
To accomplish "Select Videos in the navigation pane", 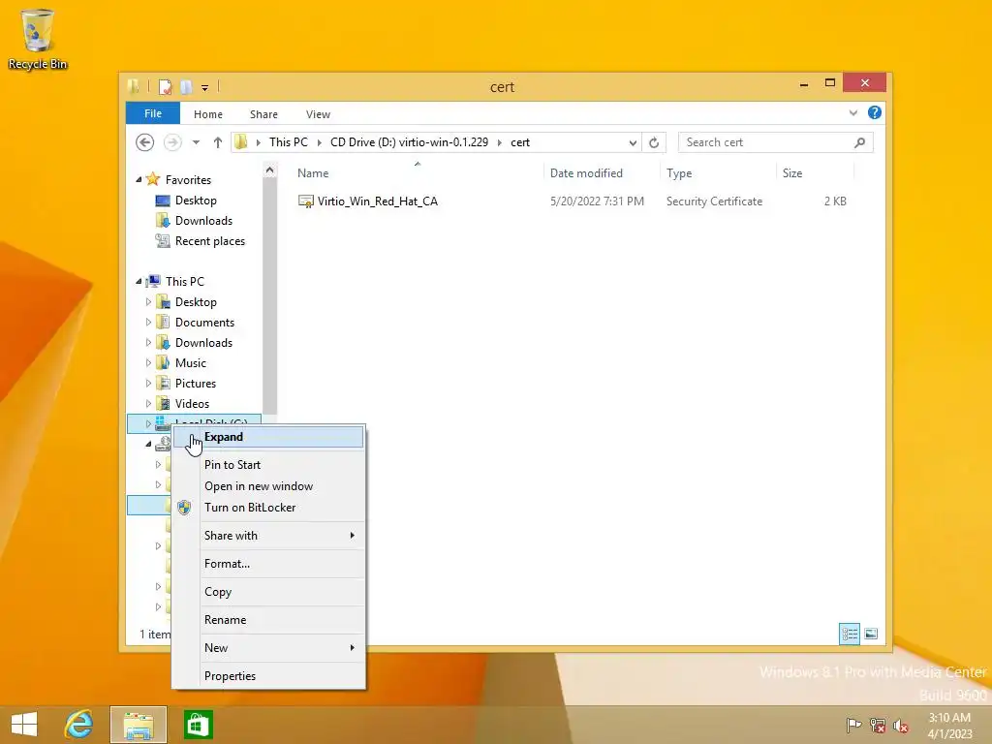I will tap(192, 404).
